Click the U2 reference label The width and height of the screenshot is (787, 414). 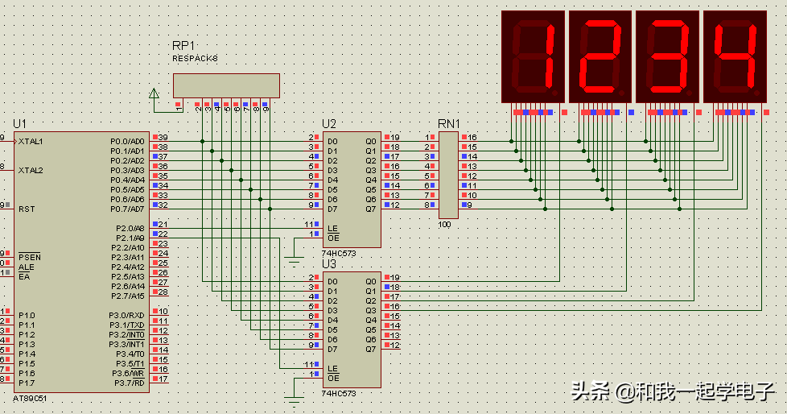329,123
